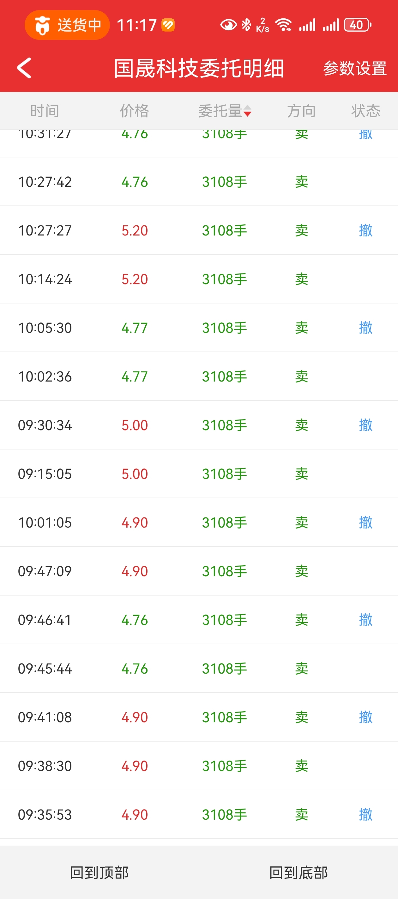The width and height of the screenshot is (398, 899).
Task: Open the 10:14:24 order row at 5.20
Action: tap(199, 279)
